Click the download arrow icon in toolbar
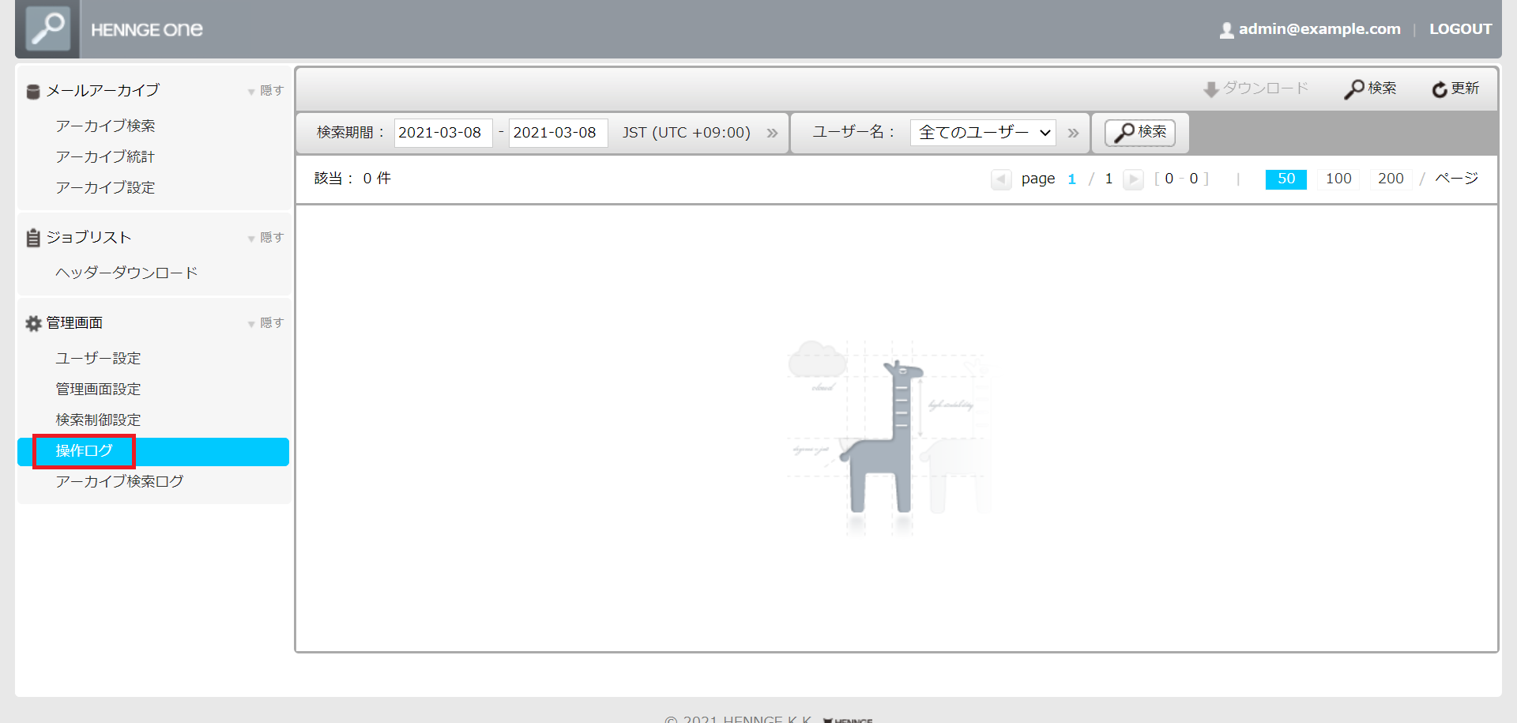 point(1210,89)
